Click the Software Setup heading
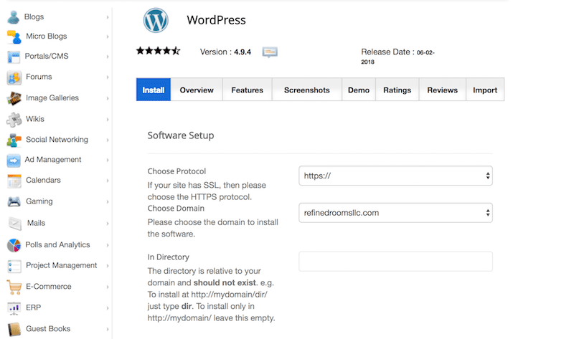The height and width of the screenshot is (339, 574). 181,135
